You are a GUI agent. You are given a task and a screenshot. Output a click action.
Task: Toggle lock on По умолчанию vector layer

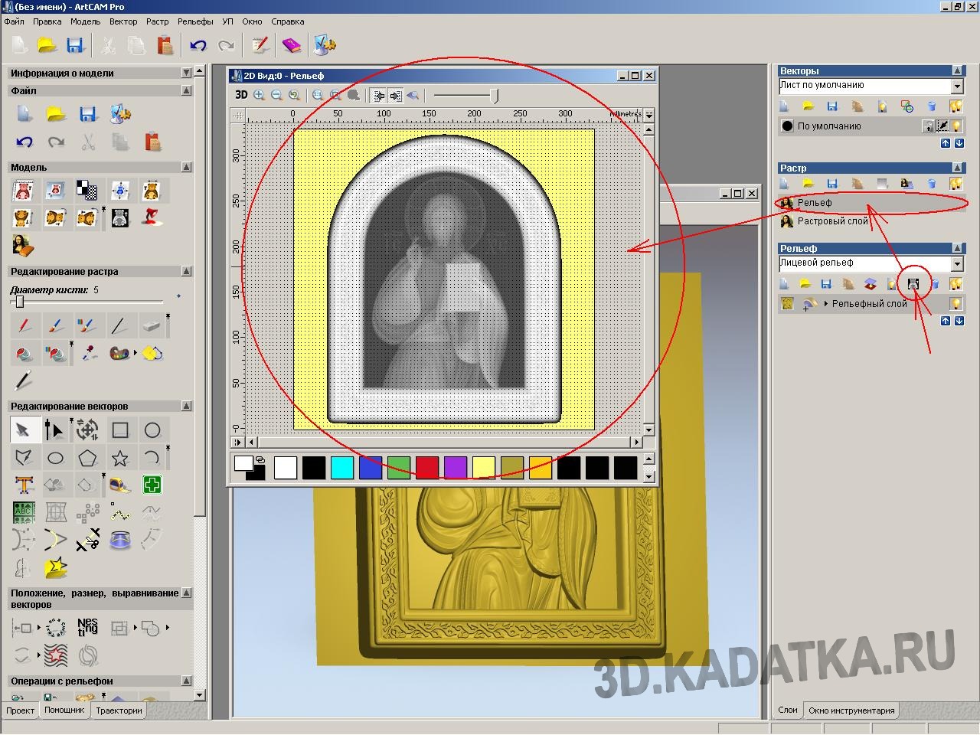[929, 126]
